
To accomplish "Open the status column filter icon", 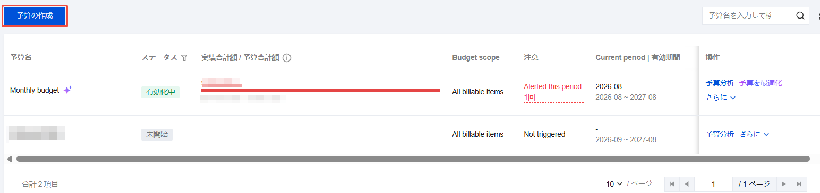I will coord(184,58).
